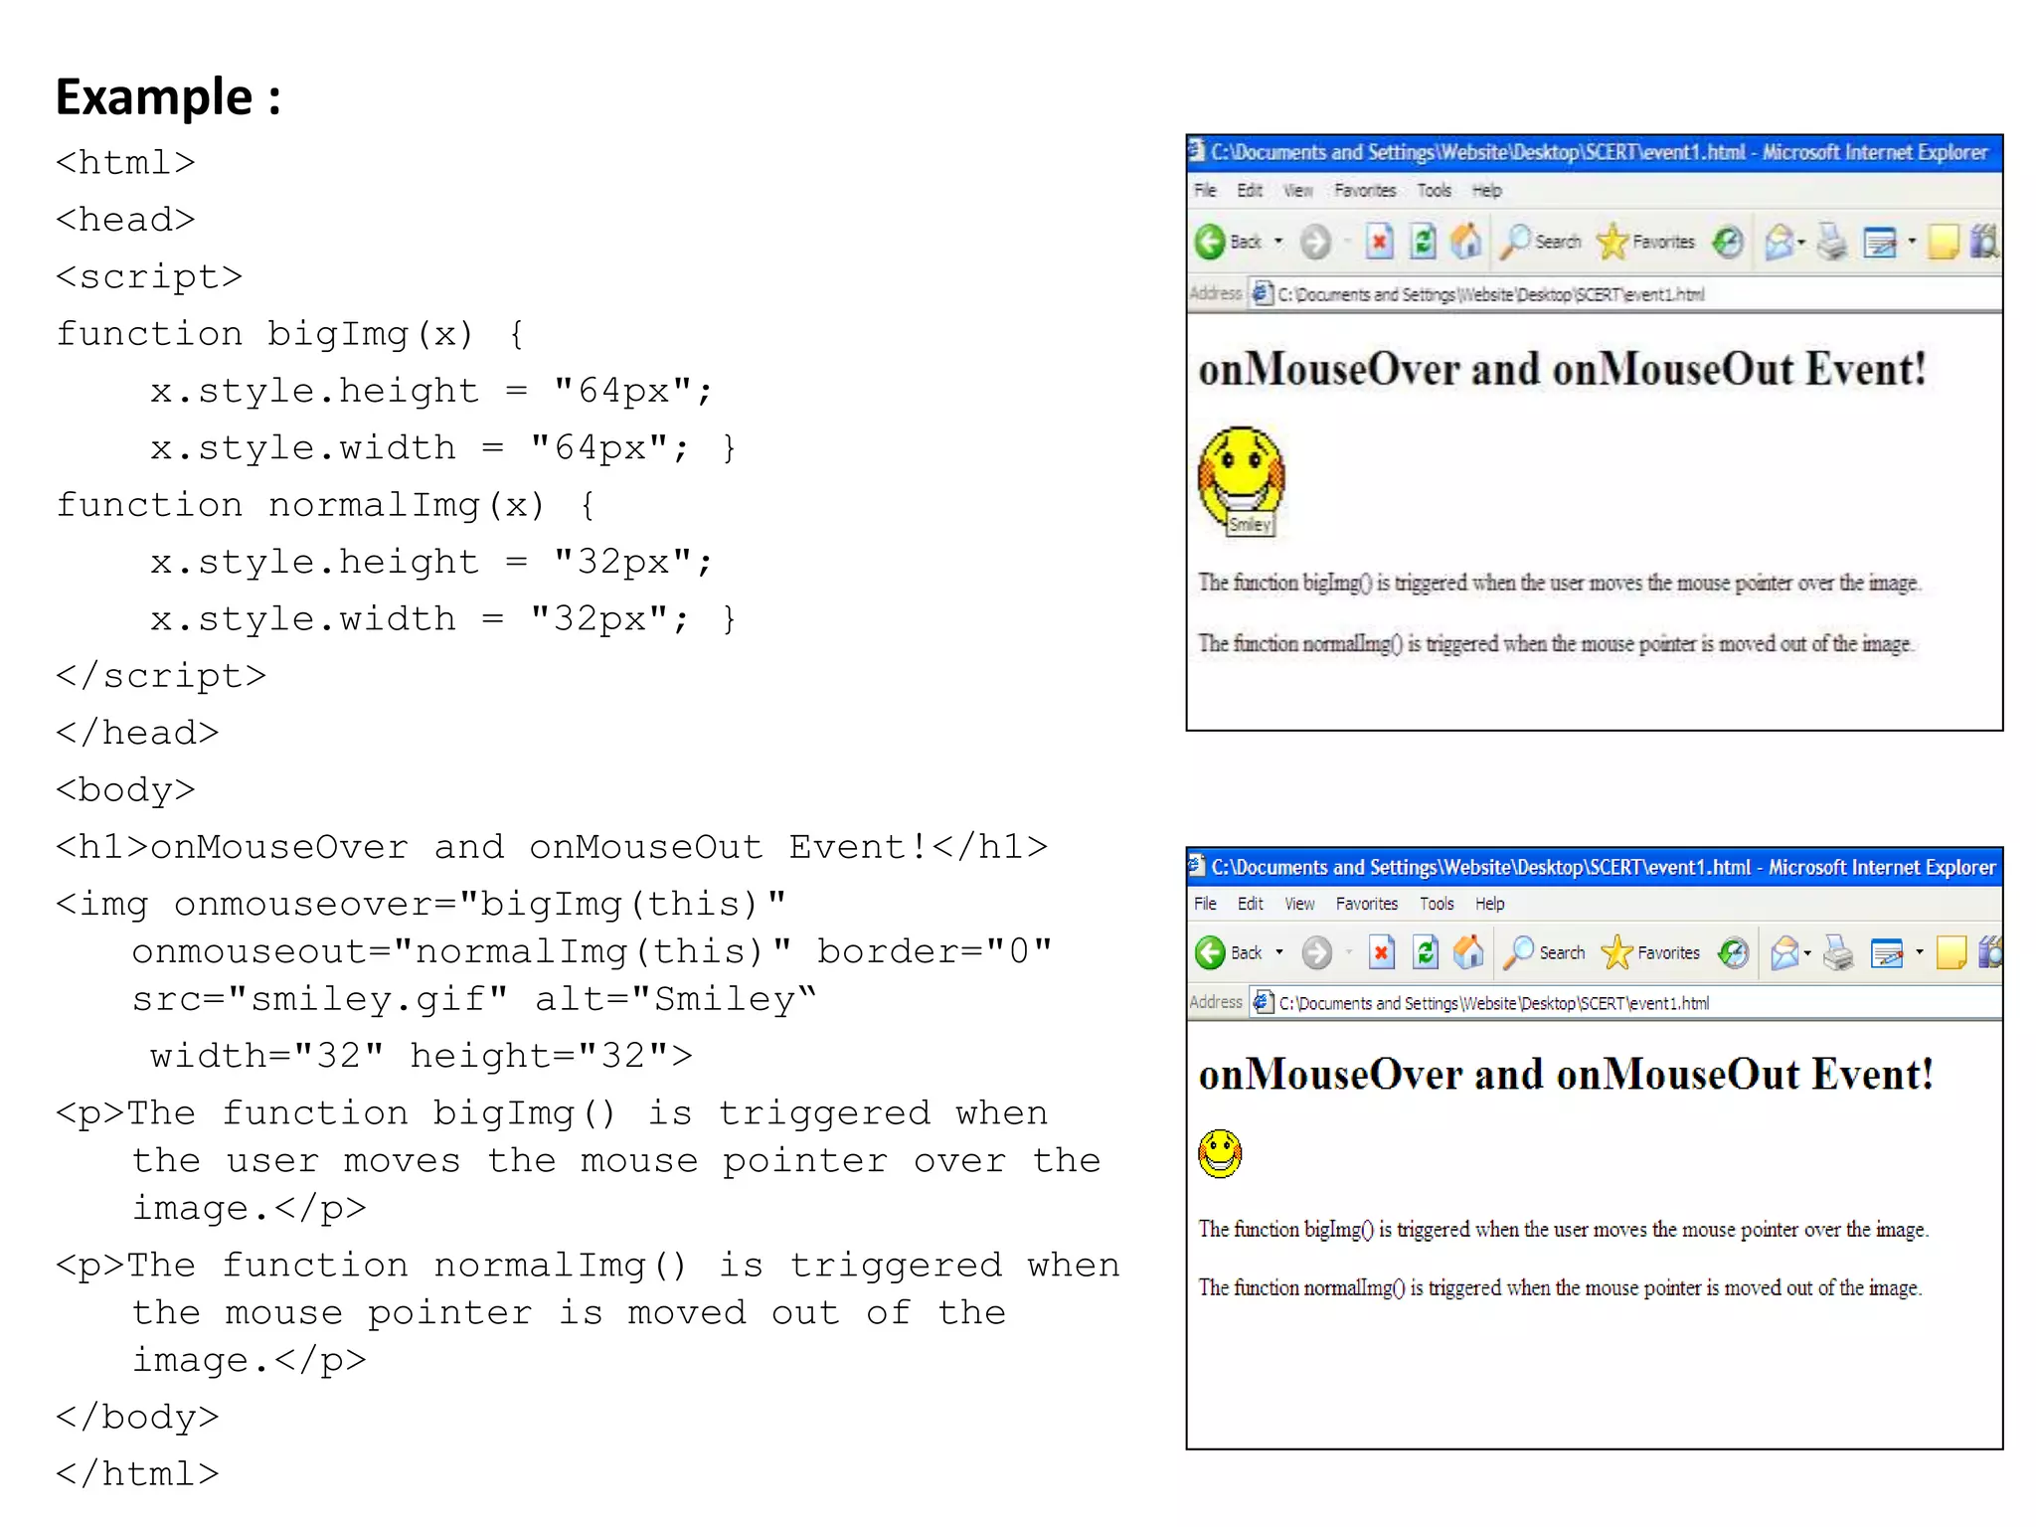This screenshot has height=1527, width=2036.
Task: Click page icon in upper window address bar
Action: point(1263,294)
